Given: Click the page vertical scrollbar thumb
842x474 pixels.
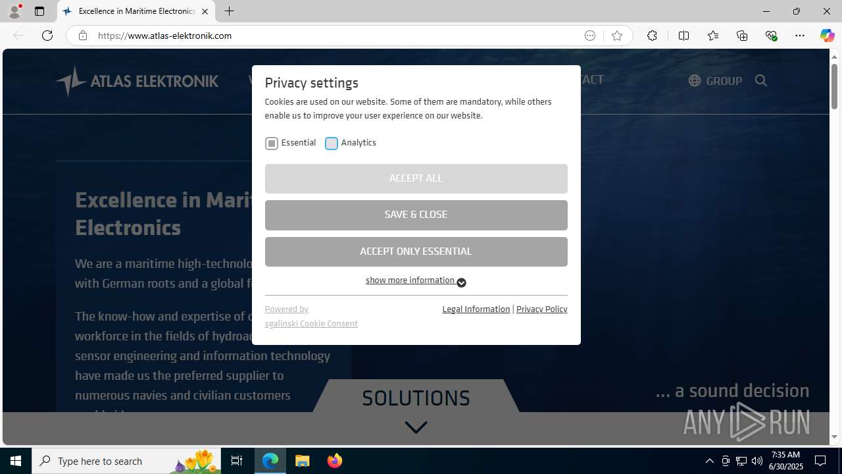Looking at the screenshot, I should pos(834,86).
